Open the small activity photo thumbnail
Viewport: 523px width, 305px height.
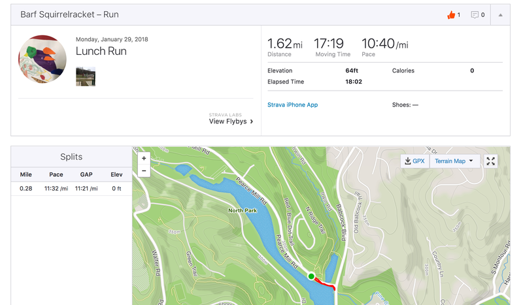pos(86,76)
